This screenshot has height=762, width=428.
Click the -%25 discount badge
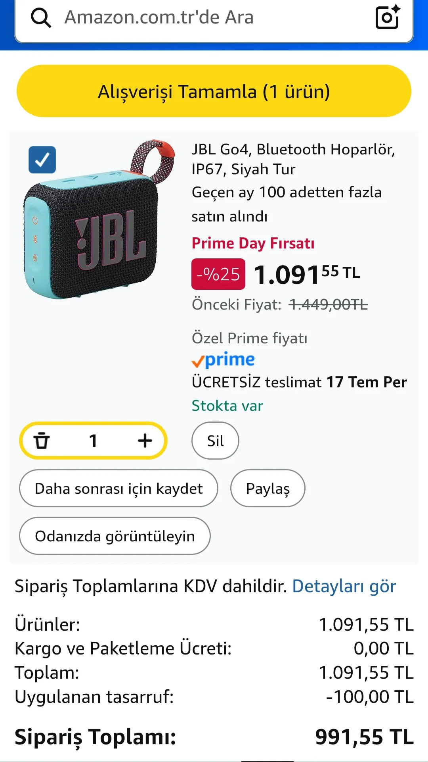218,274
